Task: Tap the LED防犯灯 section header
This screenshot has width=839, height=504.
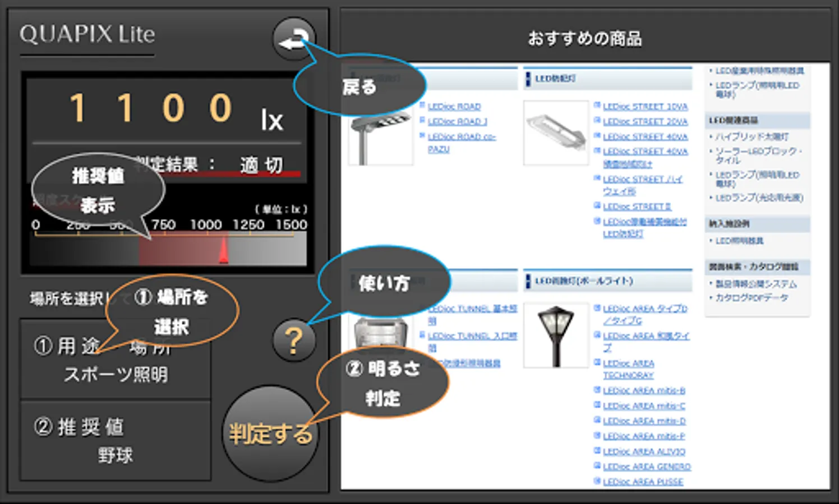Action: point(608,79)
